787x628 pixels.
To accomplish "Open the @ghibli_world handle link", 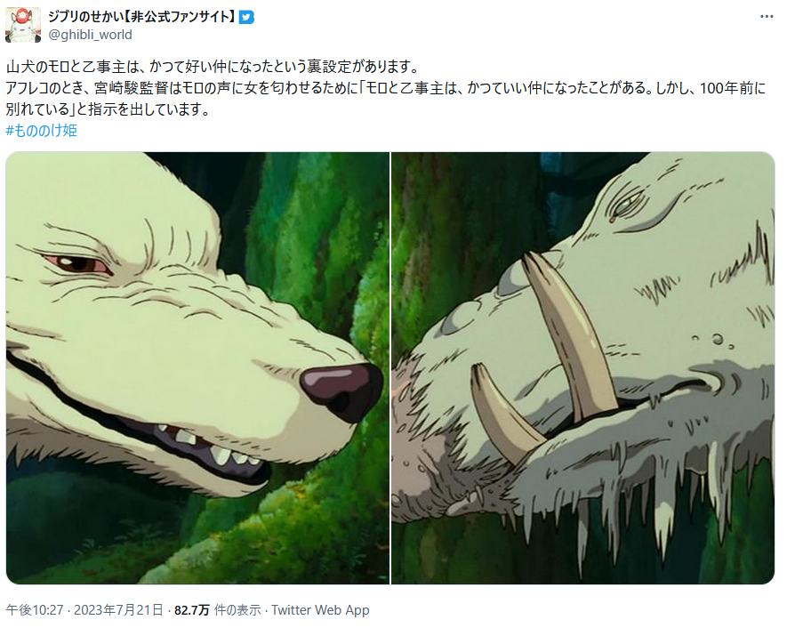I will (91, 35).
